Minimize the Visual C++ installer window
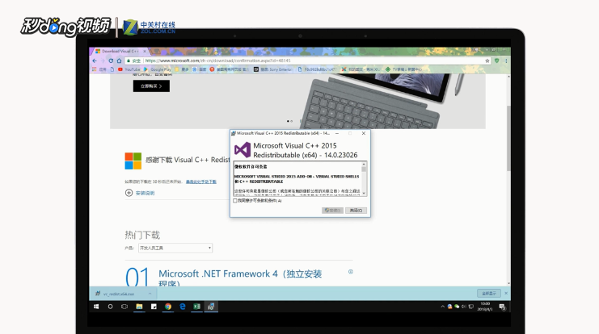This screenshot has width=599, height=334. tap(337, 133)
